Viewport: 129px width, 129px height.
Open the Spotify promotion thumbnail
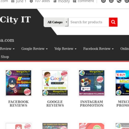92,126
